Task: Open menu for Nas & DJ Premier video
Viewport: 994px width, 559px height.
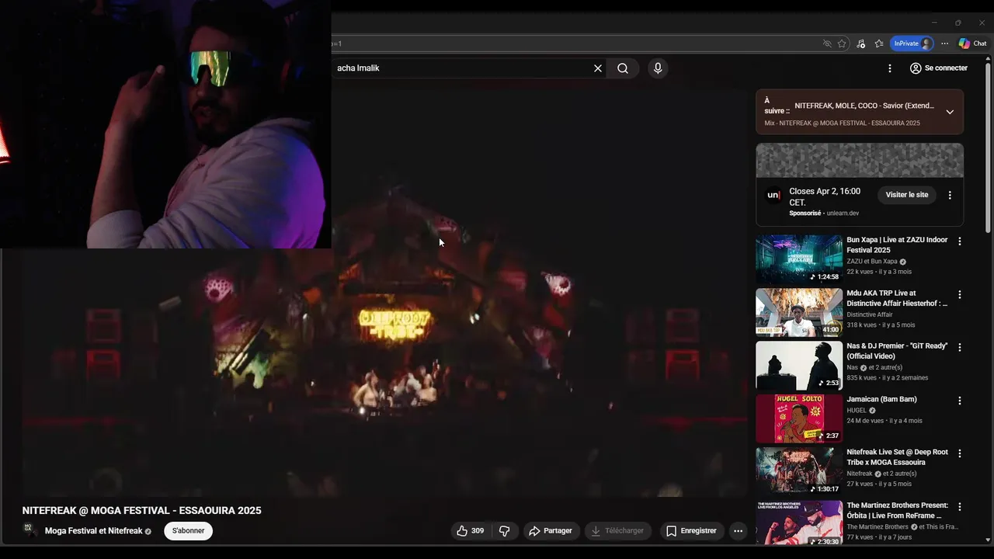Action: click(960, 347)
